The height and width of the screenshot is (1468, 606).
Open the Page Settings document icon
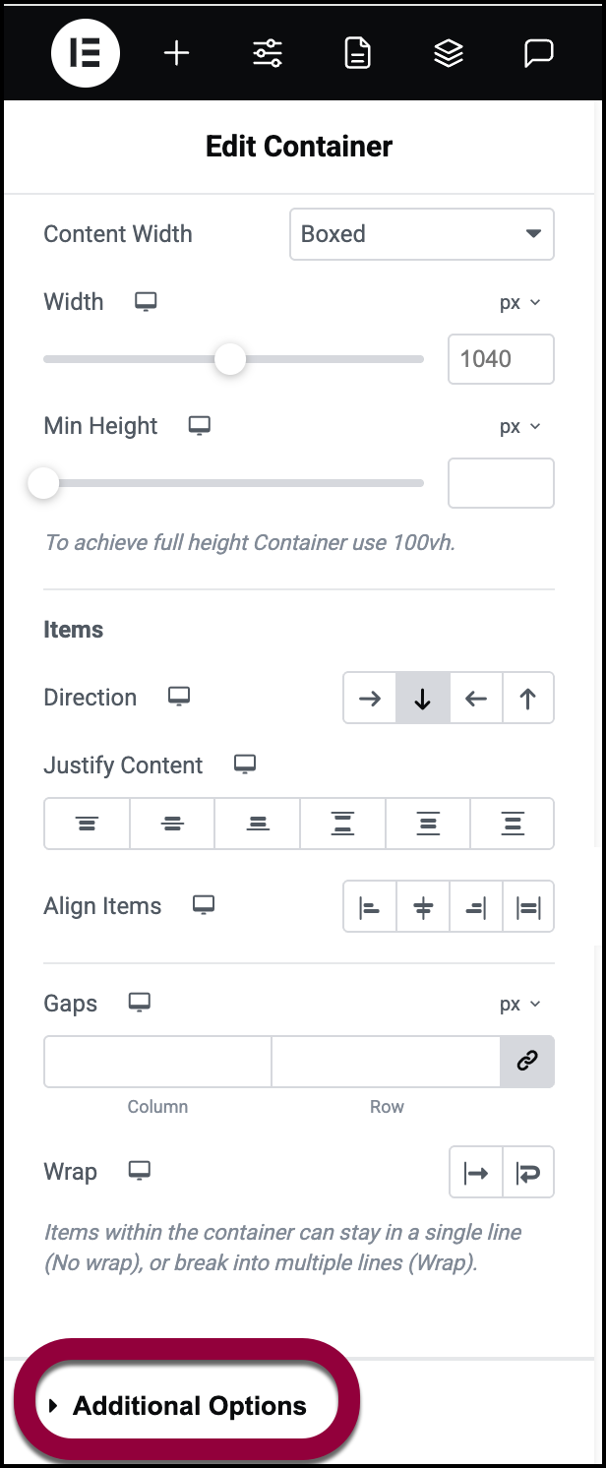(357, 54)
